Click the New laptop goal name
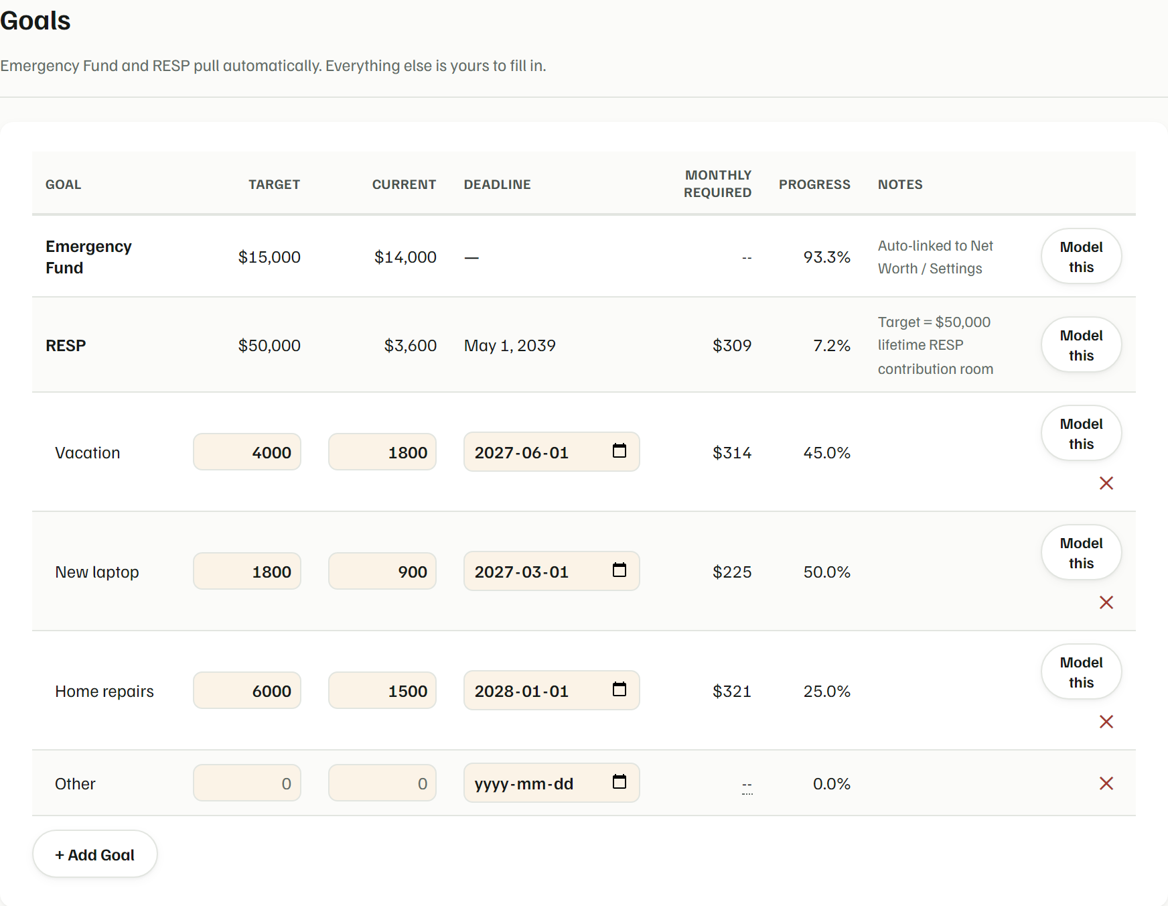The height and width of the screenshot is (906, 1168). pos(97,572)
